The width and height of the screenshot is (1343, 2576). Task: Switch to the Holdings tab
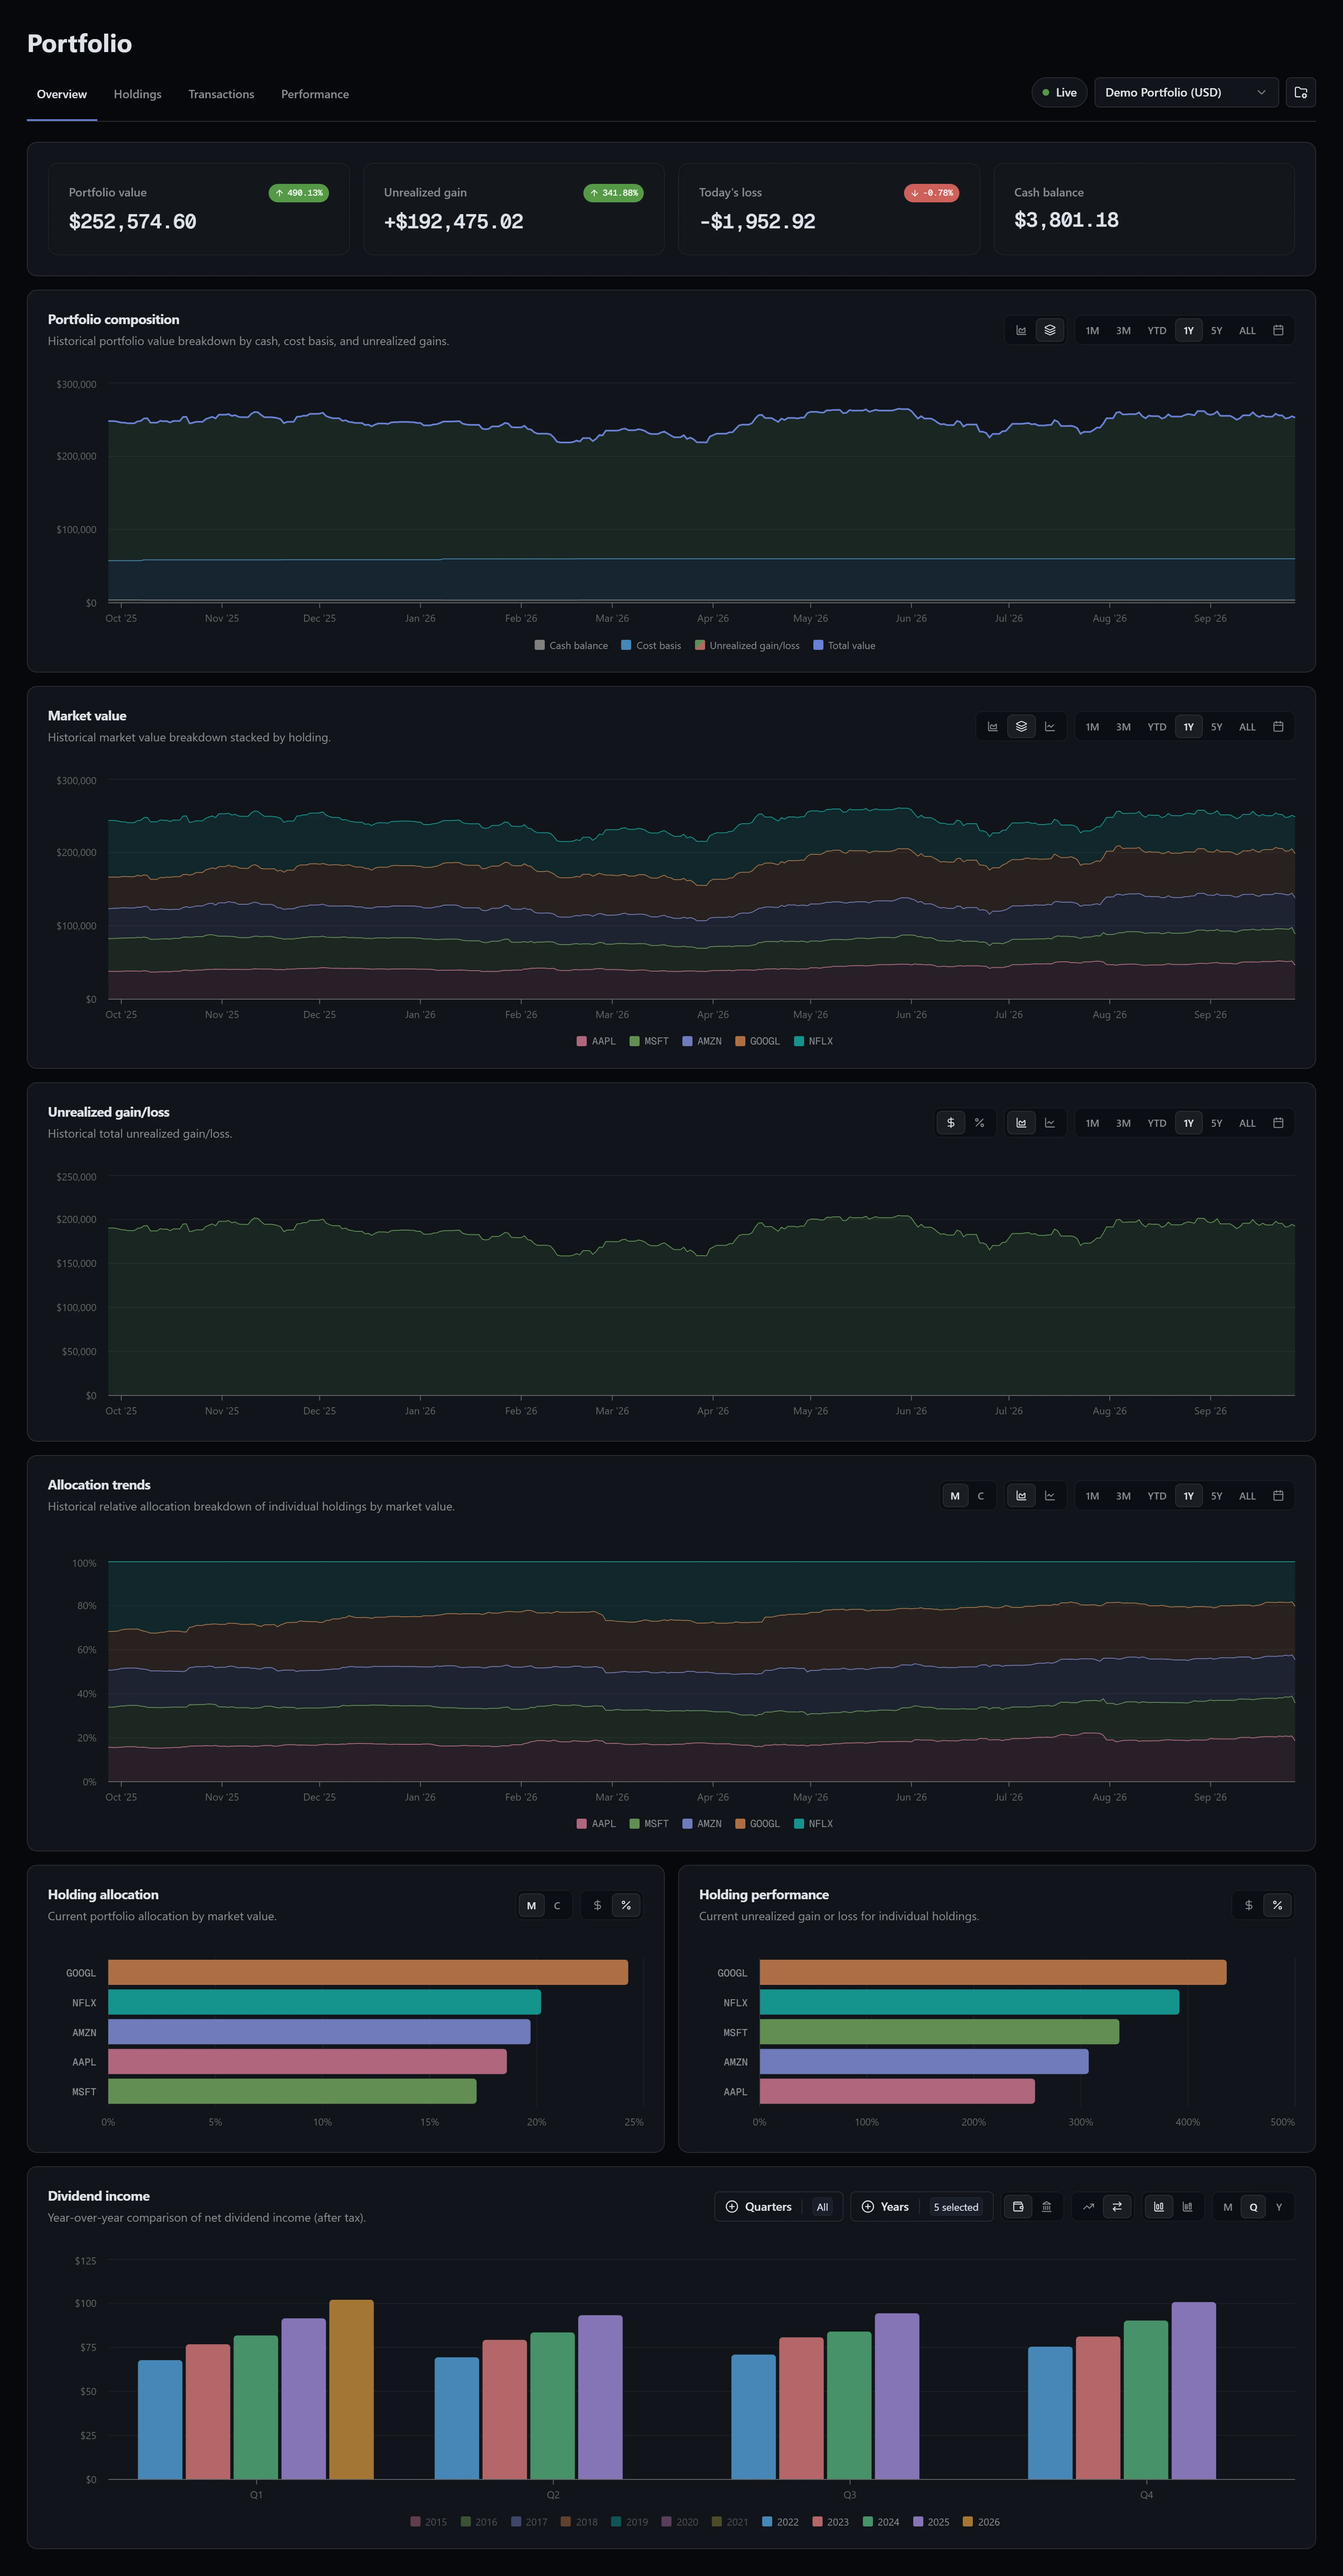coord(137,94)
